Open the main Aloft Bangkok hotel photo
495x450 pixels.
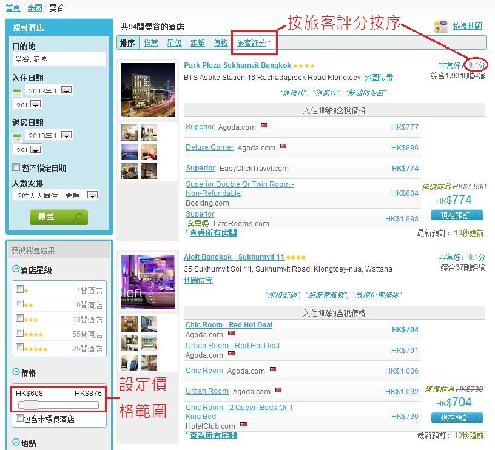(148, 281)
